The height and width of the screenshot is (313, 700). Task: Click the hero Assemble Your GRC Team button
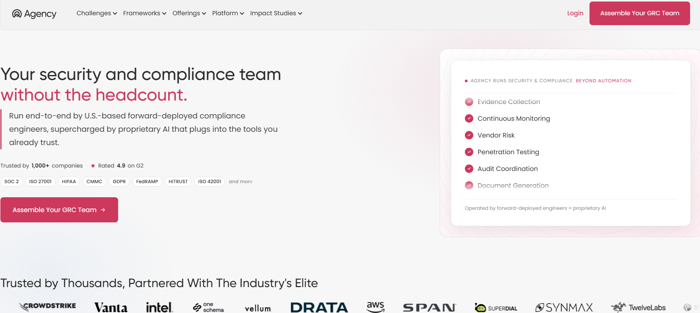[x=59, y=210]
